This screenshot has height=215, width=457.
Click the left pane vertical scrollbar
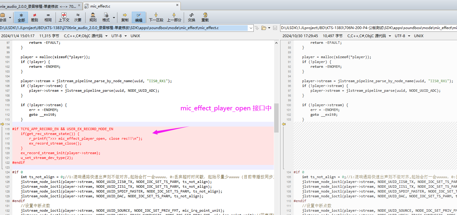point(276,118)
